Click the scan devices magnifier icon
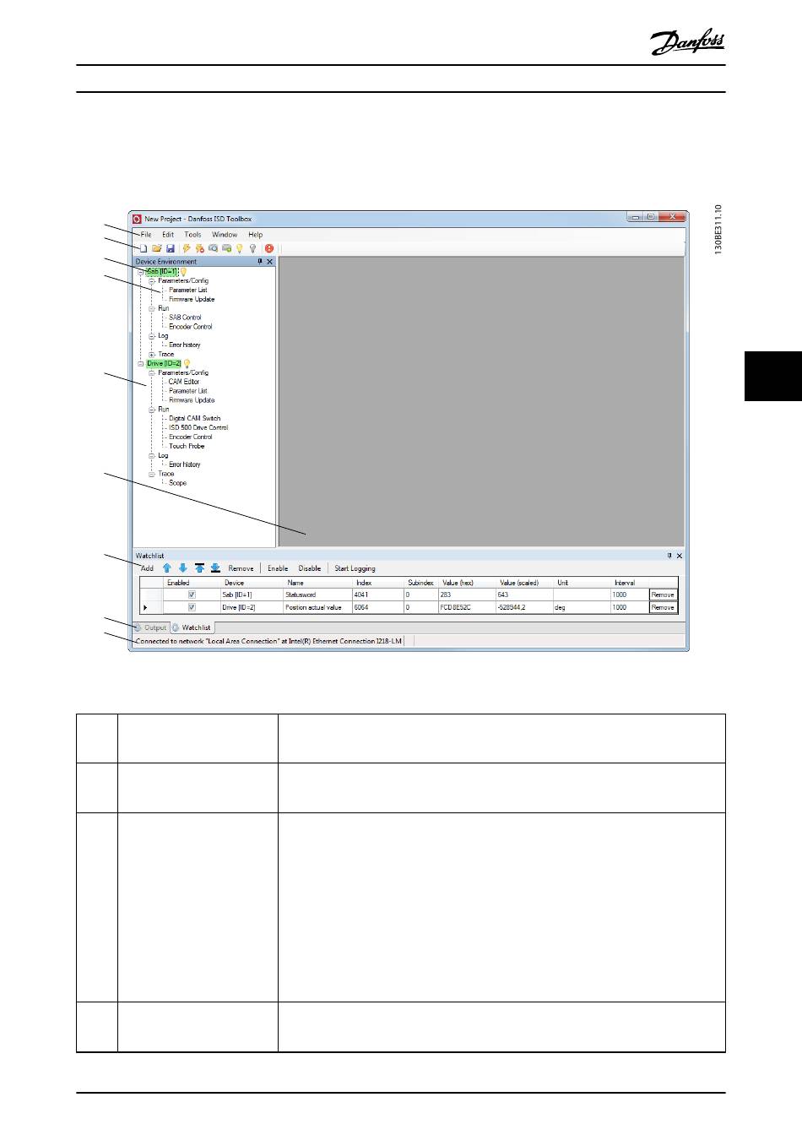 tap(214, 248)
